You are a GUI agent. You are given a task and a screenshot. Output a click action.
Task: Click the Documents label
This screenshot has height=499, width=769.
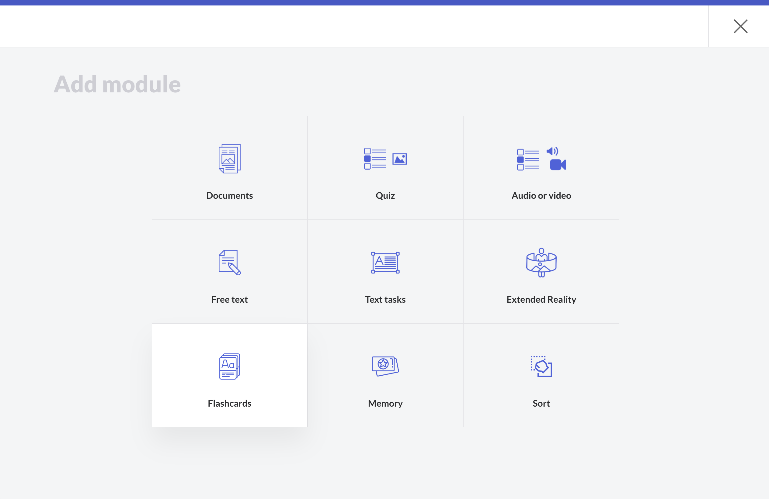[x=229, y=196]
